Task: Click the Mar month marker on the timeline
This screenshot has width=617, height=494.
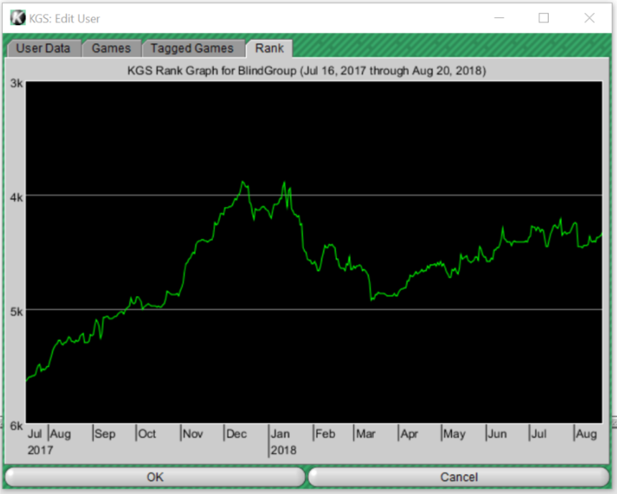Action: [x=366, y=434]
